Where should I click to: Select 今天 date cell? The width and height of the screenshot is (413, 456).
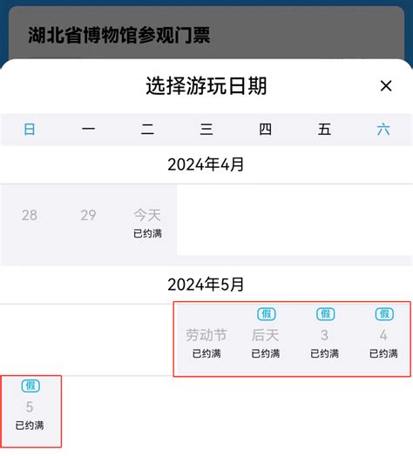click(147, 221)
